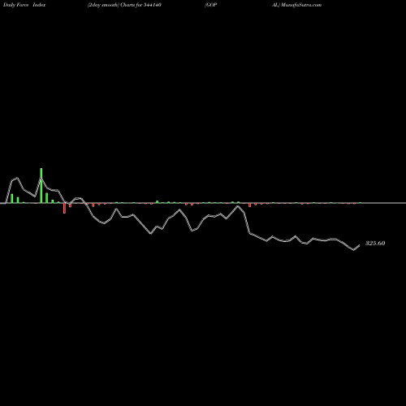Click the 'Daily Force Index' title text
Viewport: 406px width, 406px height.
point(24,5)
